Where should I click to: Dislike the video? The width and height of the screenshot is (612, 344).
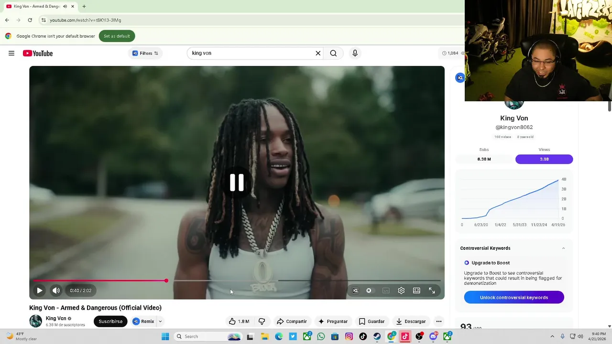[262, 322]
